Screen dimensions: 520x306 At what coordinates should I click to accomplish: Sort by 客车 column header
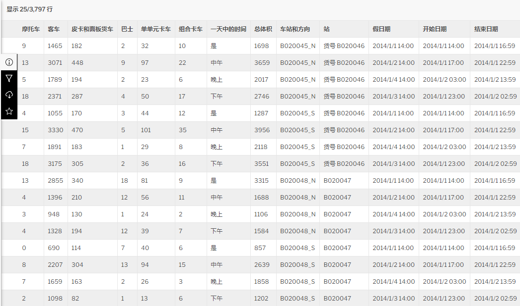(x=54, y=29)
